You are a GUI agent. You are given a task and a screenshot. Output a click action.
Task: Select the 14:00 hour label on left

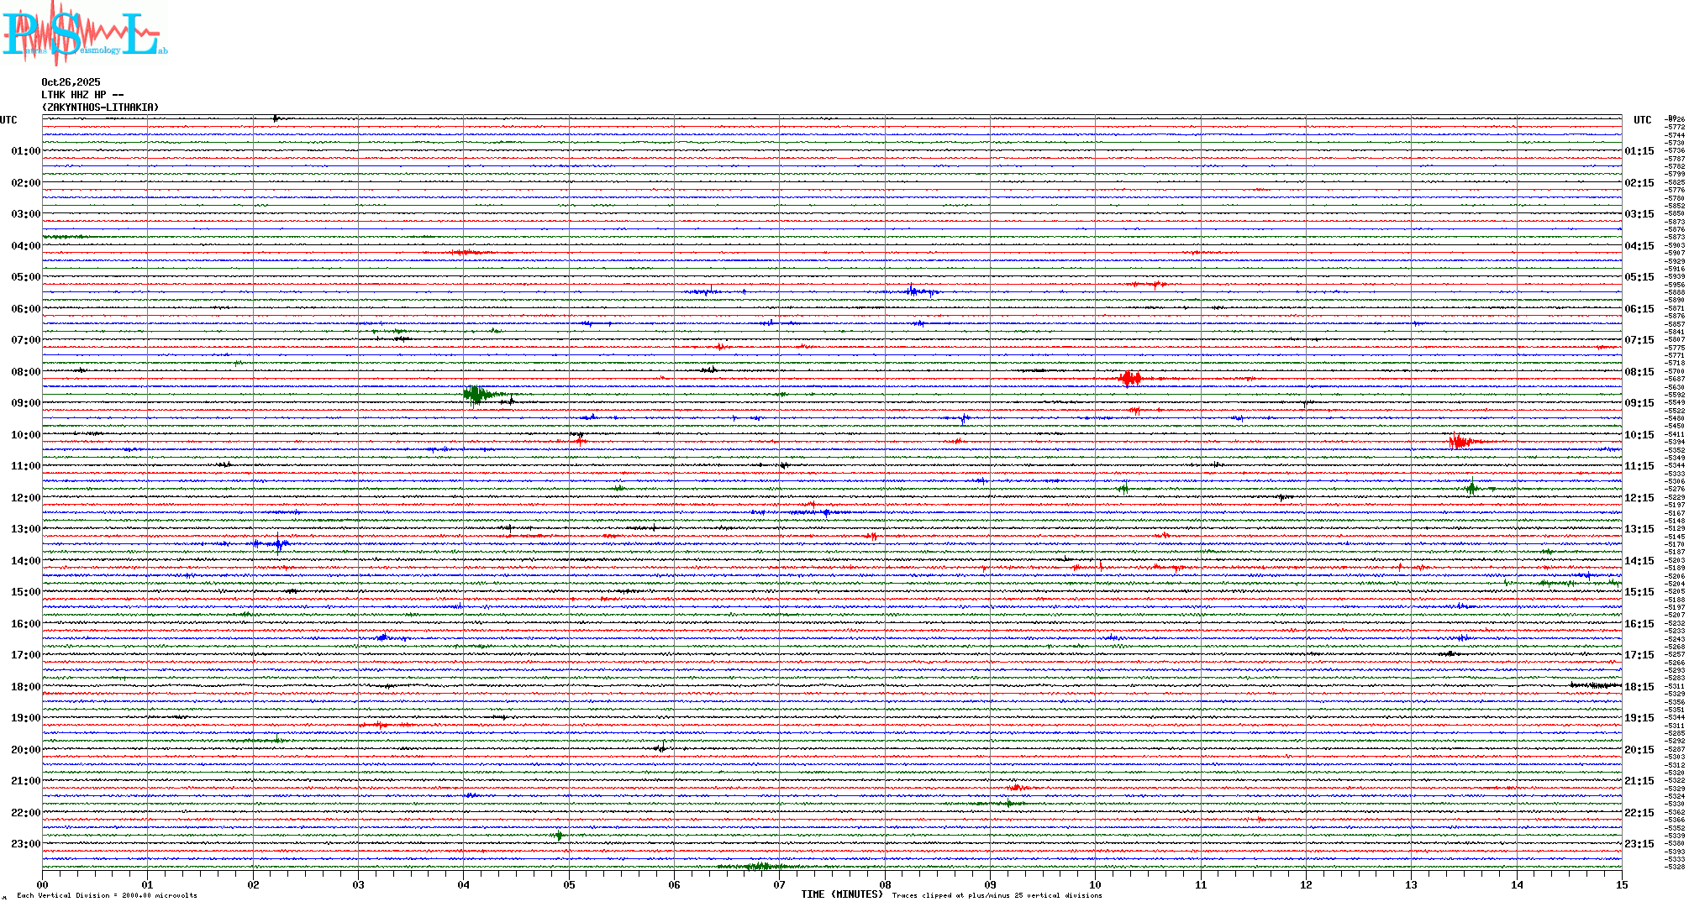tap(25, 561)
